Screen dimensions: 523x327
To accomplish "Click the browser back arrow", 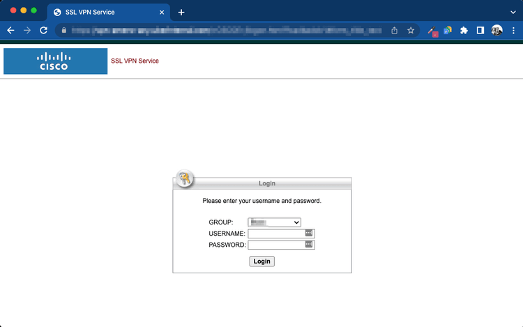I will tap(10, 31).
